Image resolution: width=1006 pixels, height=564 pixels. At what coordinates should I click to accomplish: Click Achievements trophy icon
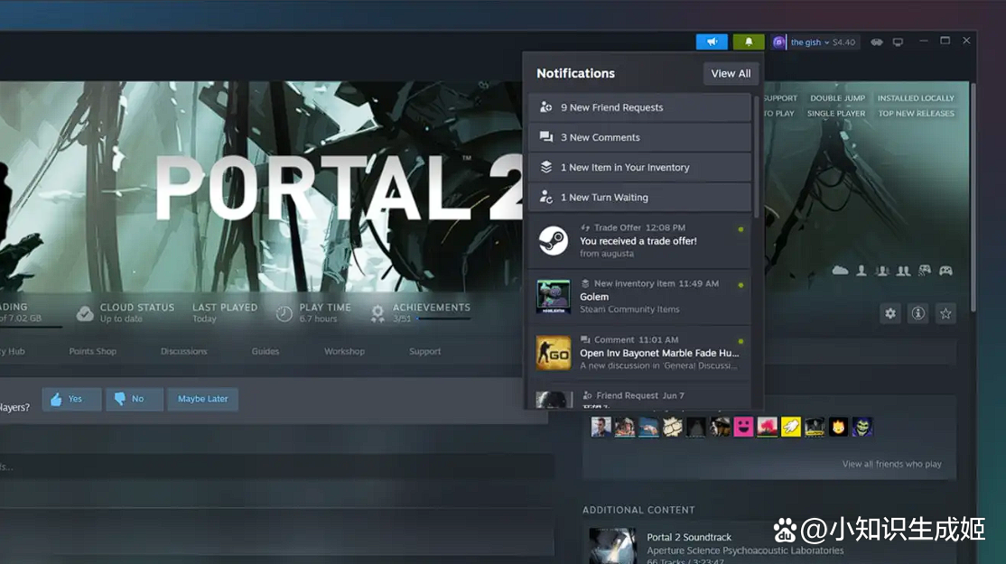tap(377, 313)
